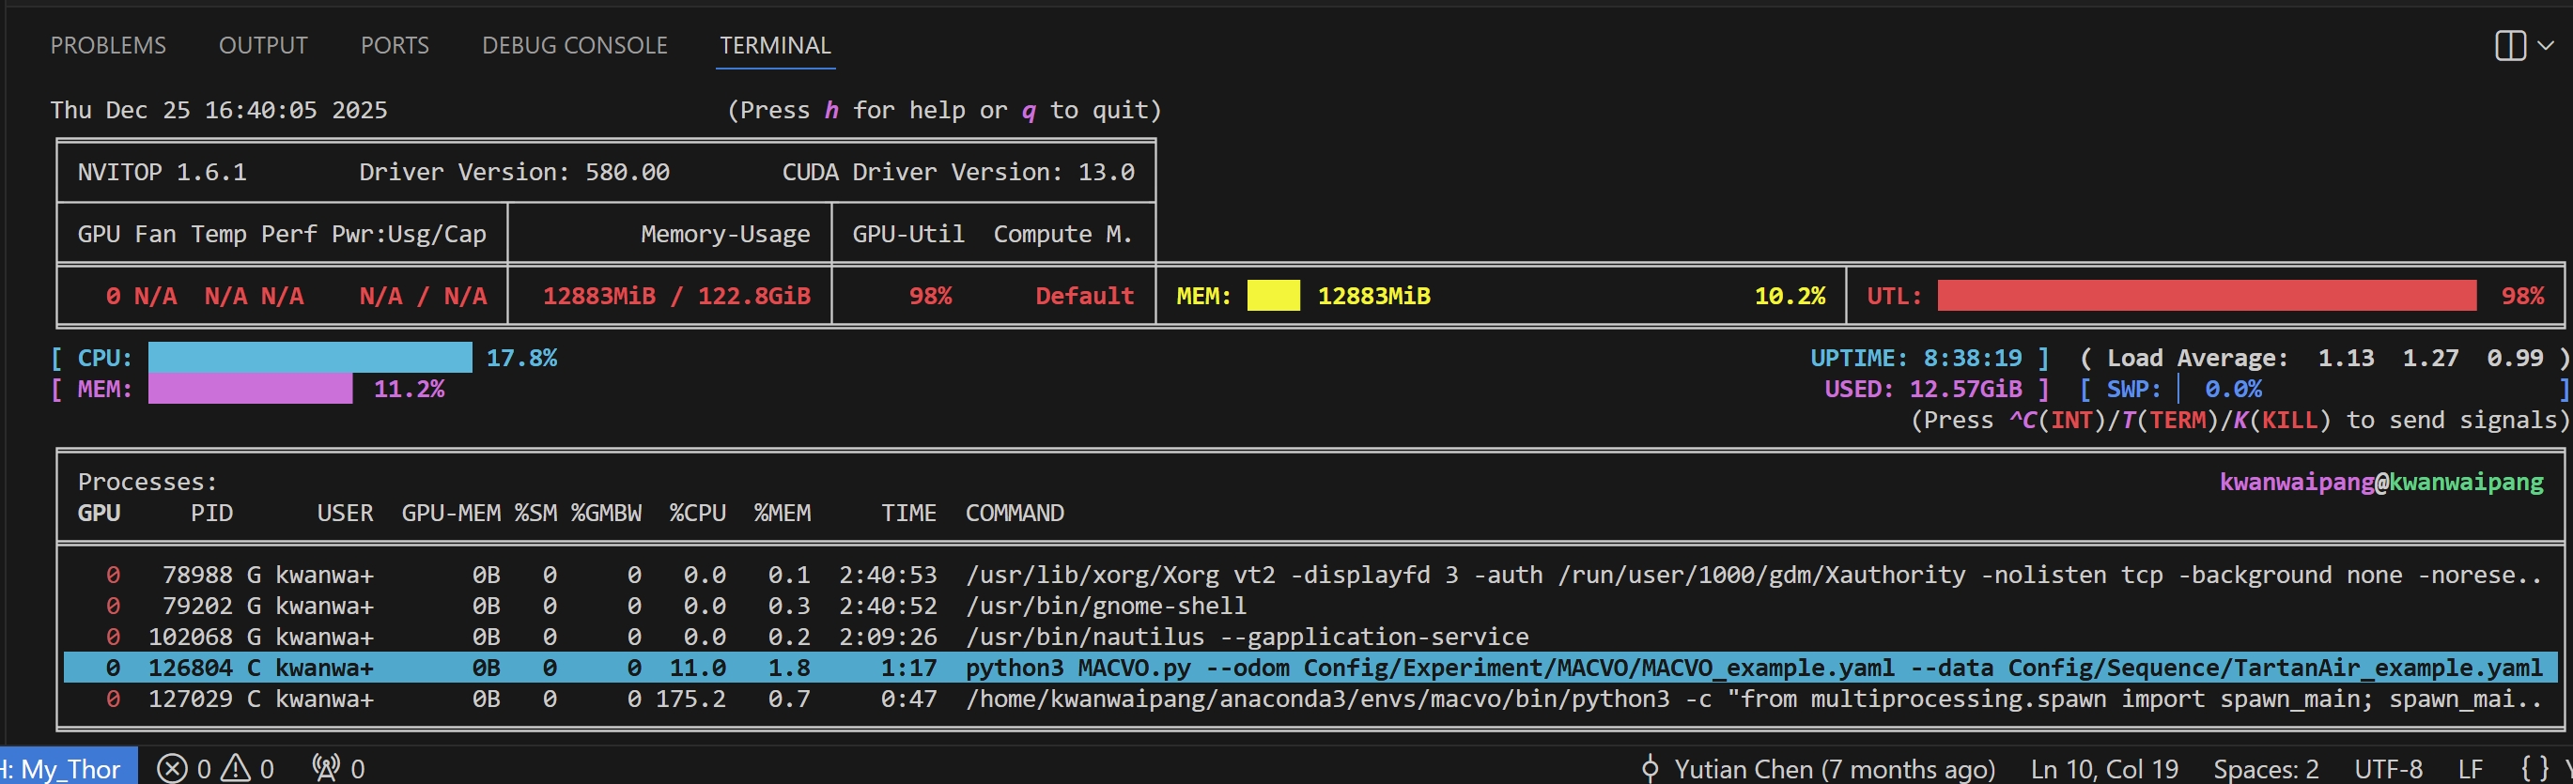Select the PORTS tab
The width and height of the screenshot is (2573, 784).
coord(395,45)
